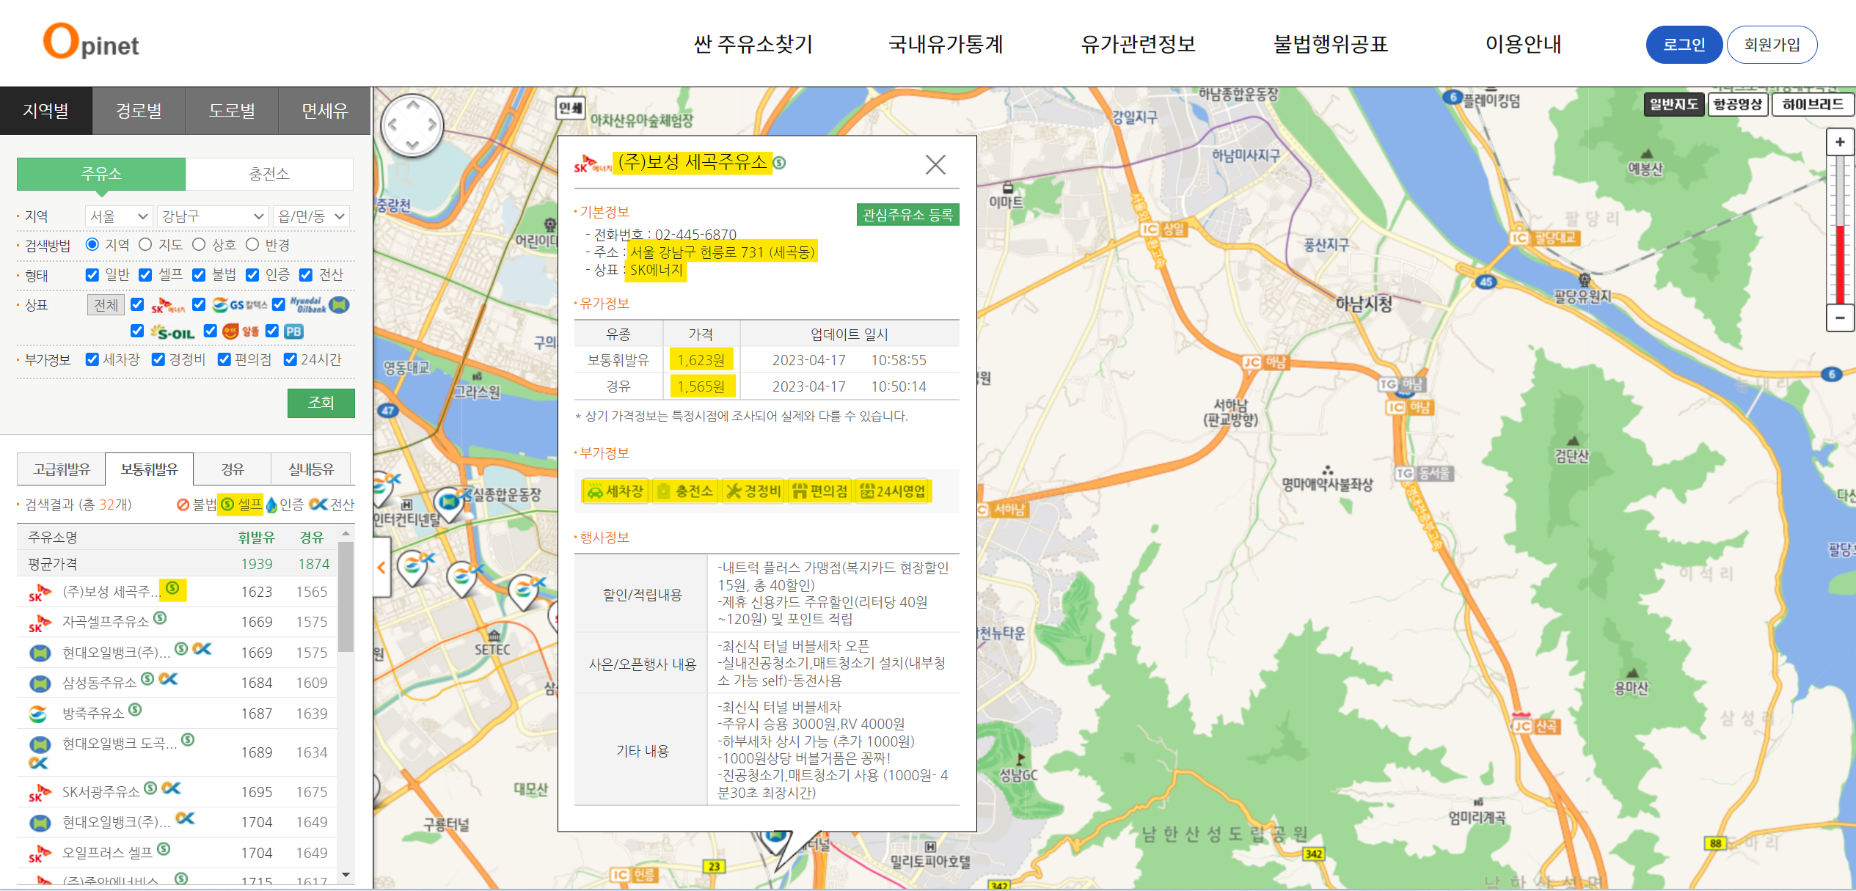Click the 24시영업 amenity icon
This screenshot has width=1856, height=891.
click(x=893, y=491)
